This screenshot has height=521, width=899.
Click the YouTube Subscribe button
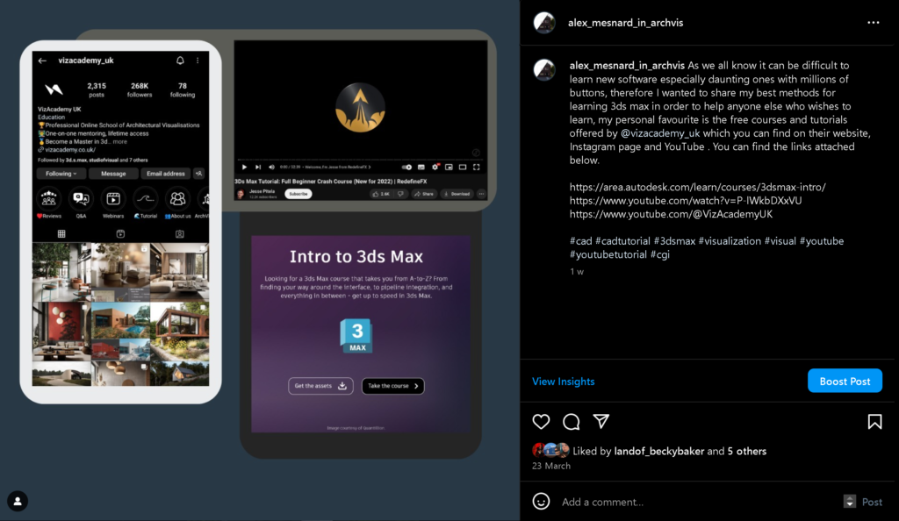[x=298, y=194]
